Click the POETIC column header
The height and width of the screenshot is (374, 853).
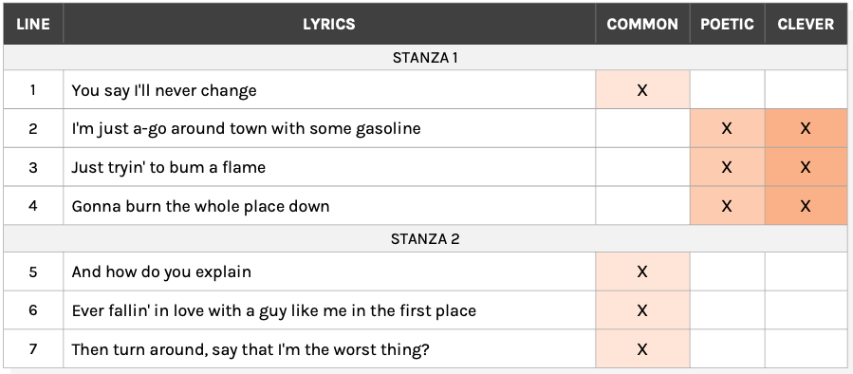(x=728, y=24)
